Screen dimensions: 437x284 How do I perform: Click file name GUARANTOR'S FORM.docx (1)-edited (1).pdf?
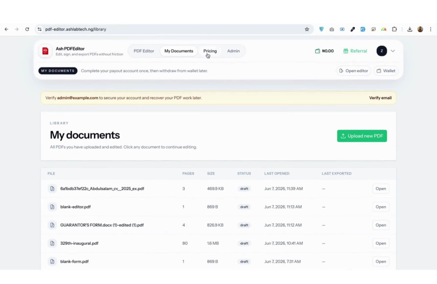click(102, 225)
